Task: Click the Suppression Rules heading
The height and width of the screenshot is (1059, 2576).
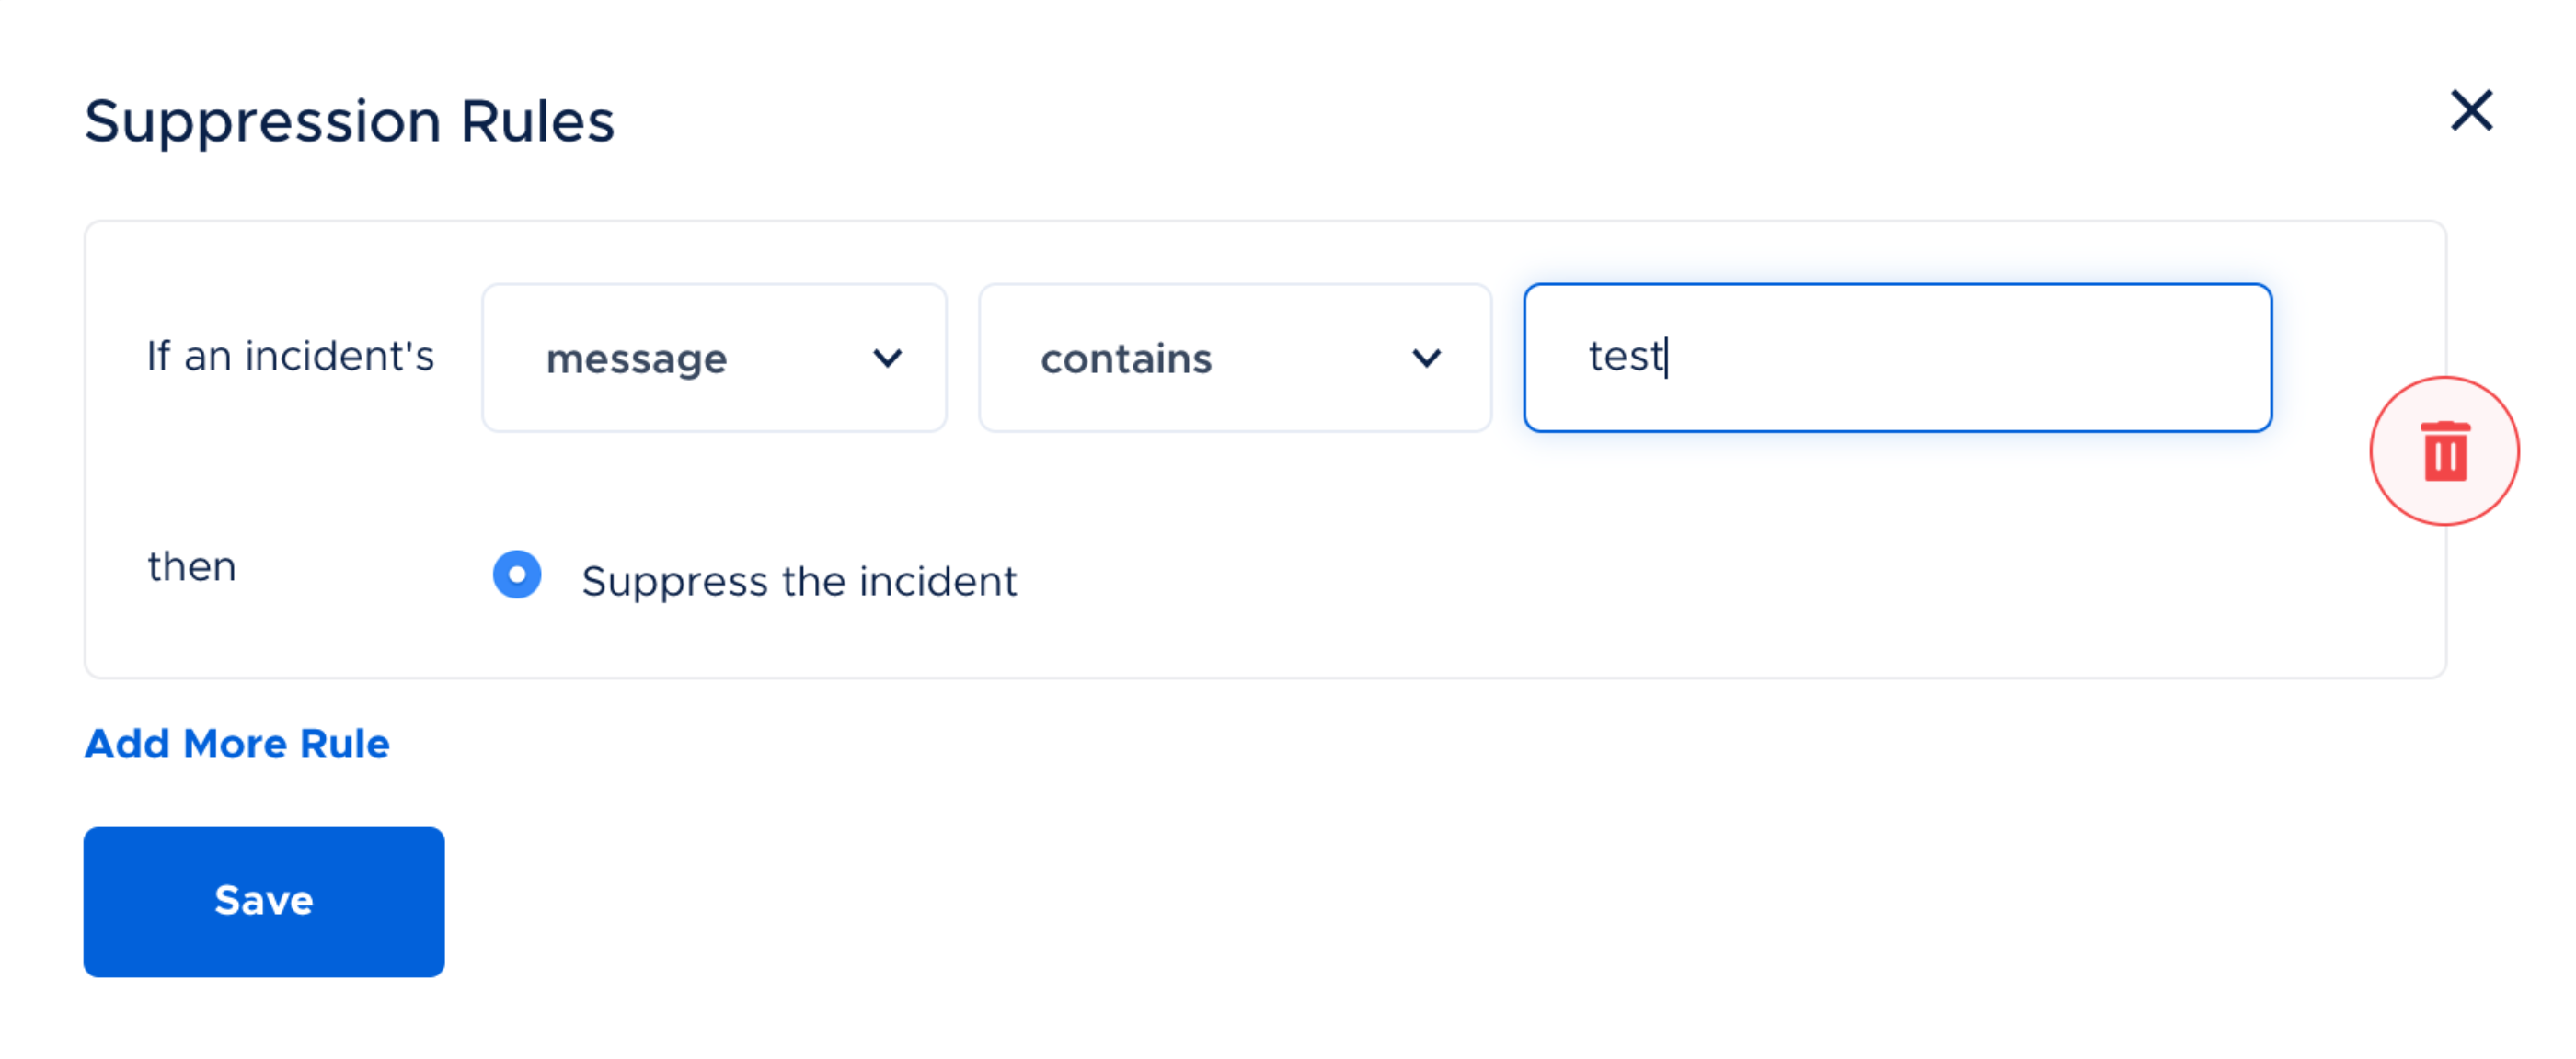Action: (x=349, y=122)
